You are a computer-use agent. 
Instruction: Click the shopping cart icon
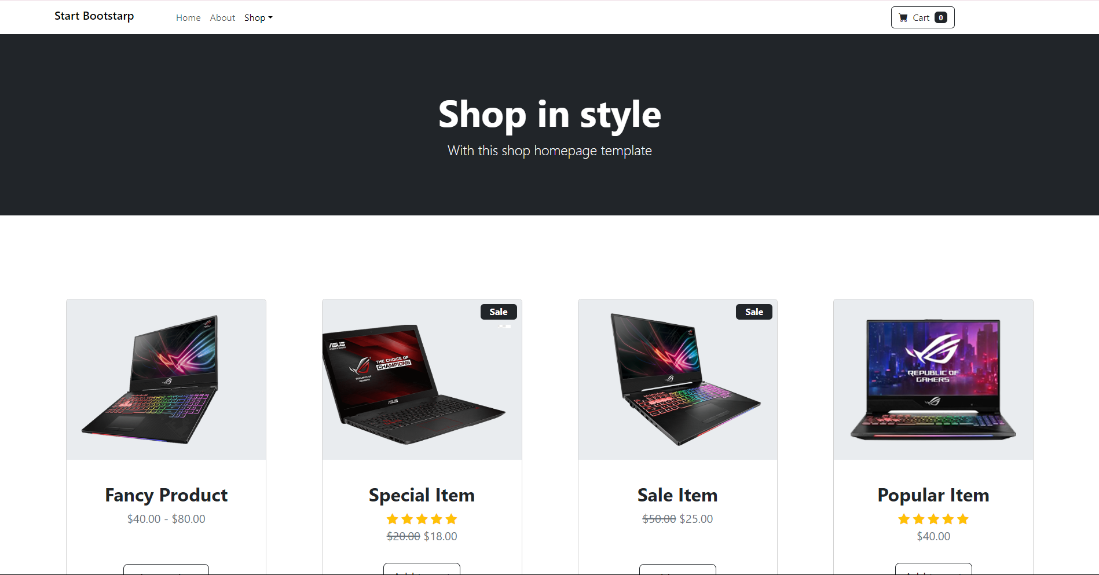903,18
